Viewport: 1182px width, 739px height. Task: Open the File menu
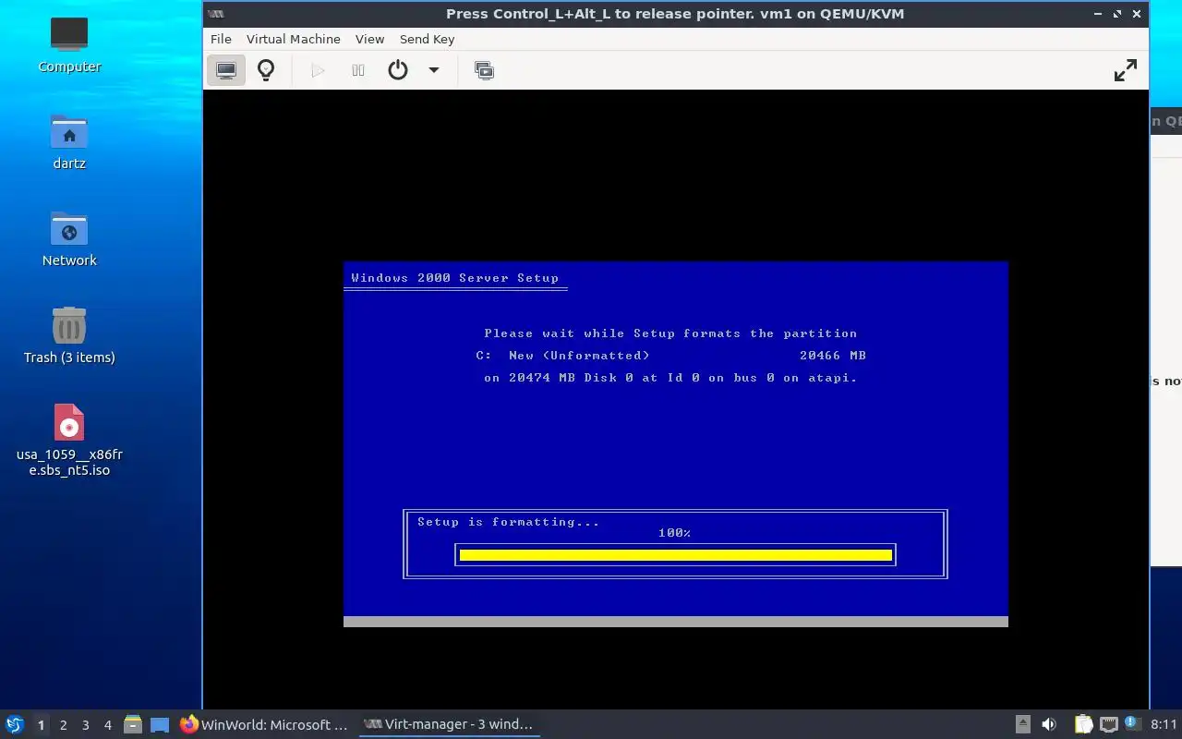click(221, 39)
